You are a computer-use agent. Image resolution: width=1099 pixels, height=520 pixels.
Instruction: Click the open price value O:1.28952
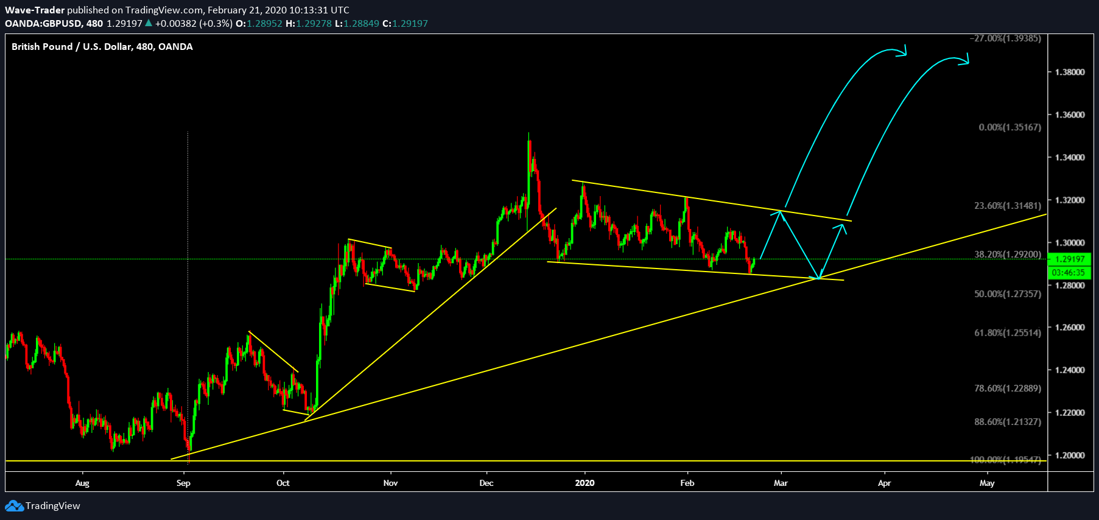click(259, 24)
